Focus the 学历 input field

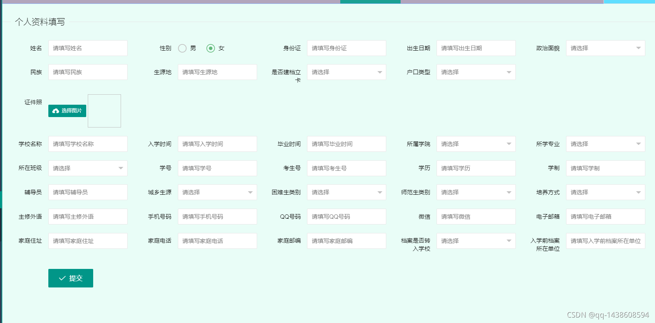tap(476, 168)
